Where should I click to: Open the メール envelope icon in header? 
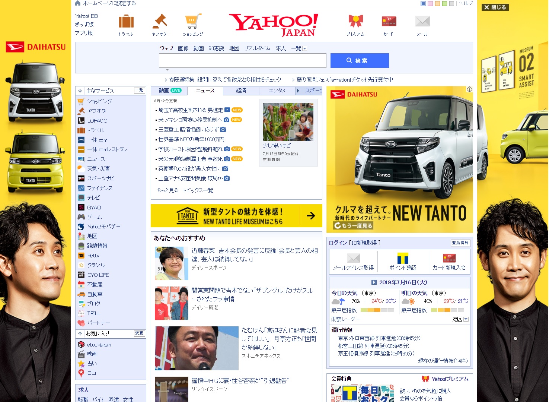[x=422, y=22]
